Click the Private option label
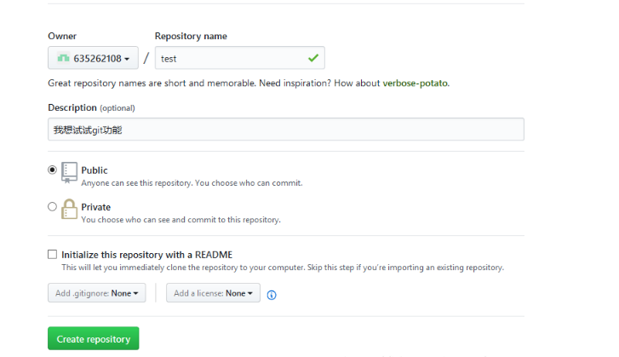 96,207
